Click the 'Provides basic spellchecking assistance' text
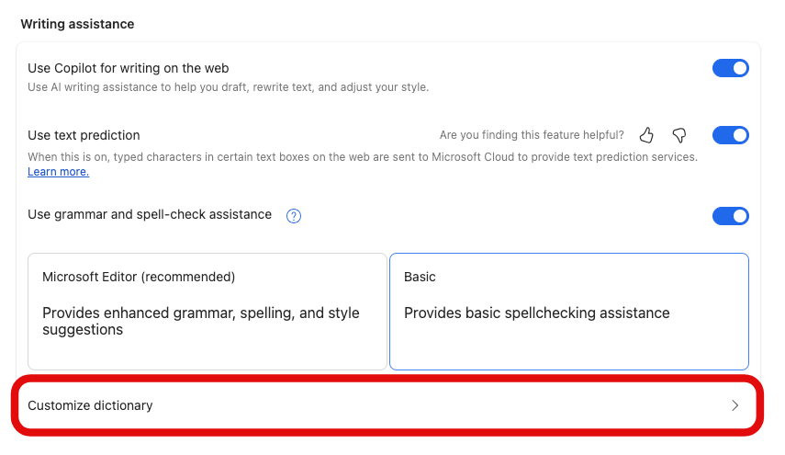The width and height of the screenshot is (785, 455). pyautogui.click(x=536, y=313)
